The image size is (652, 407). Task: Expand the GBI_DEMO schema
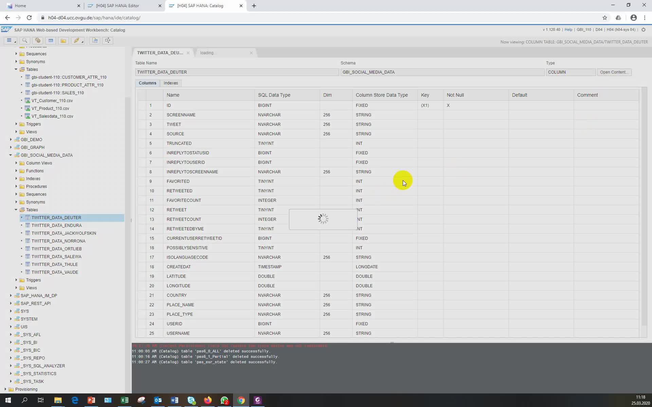pyautogui.click(x=11, y=139)
